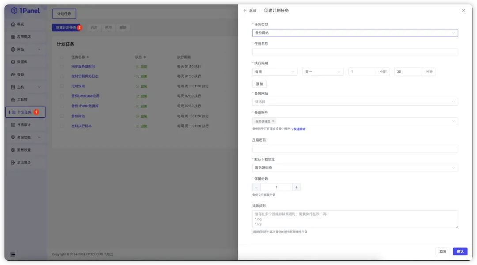Screen dimensions: 477x265
Task: Select 计划任务 in the sidebar menu
Action: 26,112
